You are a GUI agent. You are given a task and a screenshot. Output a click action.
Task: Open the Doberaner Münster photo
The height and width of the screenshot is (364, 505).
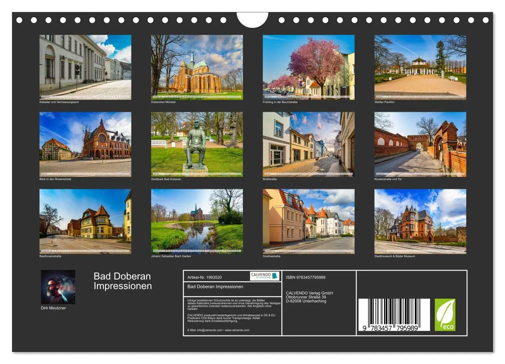pyautogui.click(x=197, y=67)
